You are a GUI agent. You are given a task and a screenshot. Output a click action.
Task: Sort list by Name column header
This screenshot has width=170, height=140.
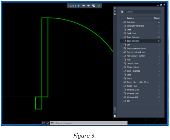click(130, 18)
